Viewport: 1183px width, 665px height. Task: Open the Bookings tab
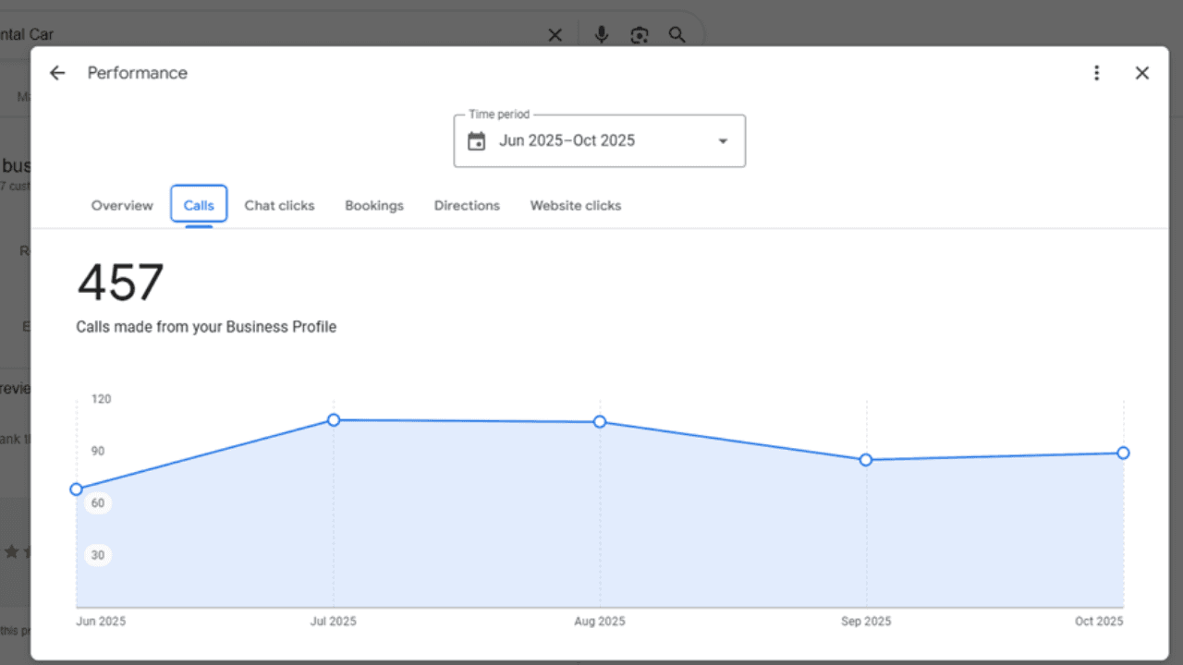(x=373, y=205)
